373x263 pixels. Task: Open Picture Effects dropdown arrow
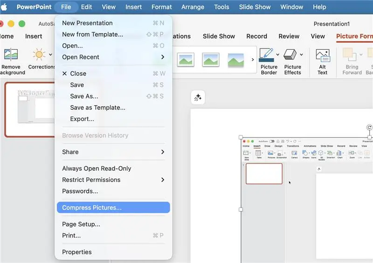coord(301,54)
